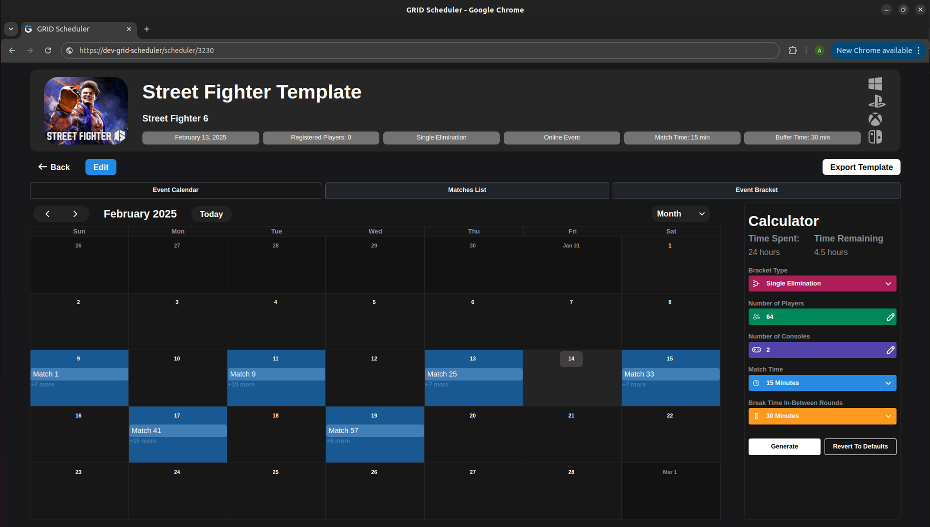Go to next month in calendar
Screen dimensions: 930x527
(75, 214)
